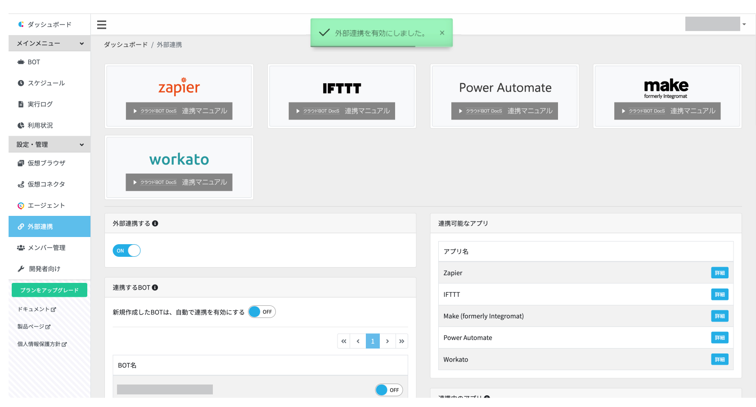Open the hamburger sidebar toggle
The width and height of the screenshot is (756, 407).
pos(102,25)
